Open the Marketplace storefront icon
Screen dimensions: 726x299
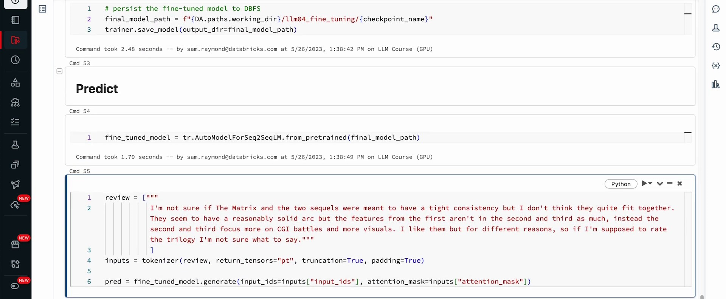15,244
